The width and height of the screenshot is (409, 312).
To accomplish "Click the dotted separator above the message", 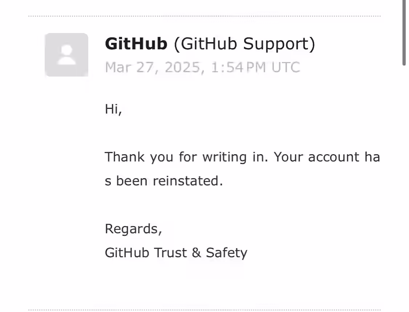I will point(204,16).
